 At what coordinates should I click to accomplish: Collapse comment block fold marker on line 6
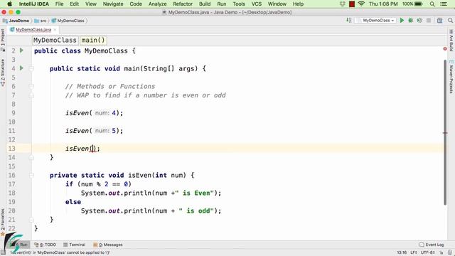pos(31,86)
